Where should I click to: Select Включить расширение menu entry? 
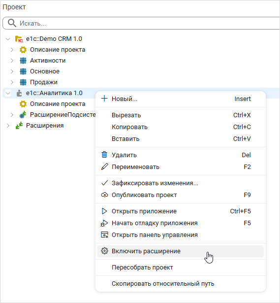pos(181,251)
